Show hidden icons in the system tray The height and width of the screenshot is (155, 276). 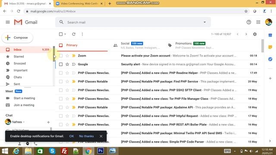pos(235,151)
